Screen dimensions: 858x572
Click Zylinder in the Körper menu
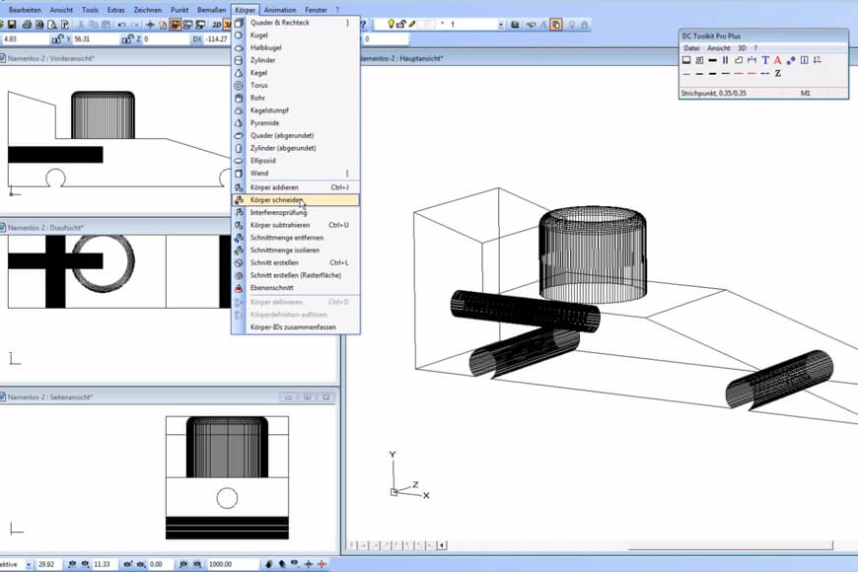click(263, 60)
